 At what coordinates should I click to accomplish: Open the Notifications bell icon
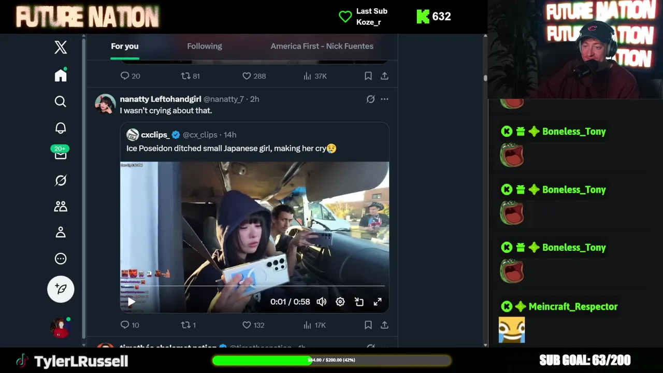coord(61,128)
